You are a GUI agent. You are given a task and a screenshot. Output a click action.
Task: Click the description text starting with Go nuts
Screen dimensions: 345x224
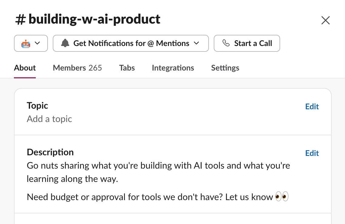pos(158,166)
